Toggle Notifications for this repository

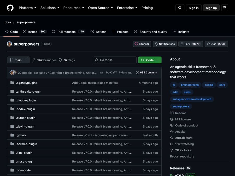[x=165, y=44]
